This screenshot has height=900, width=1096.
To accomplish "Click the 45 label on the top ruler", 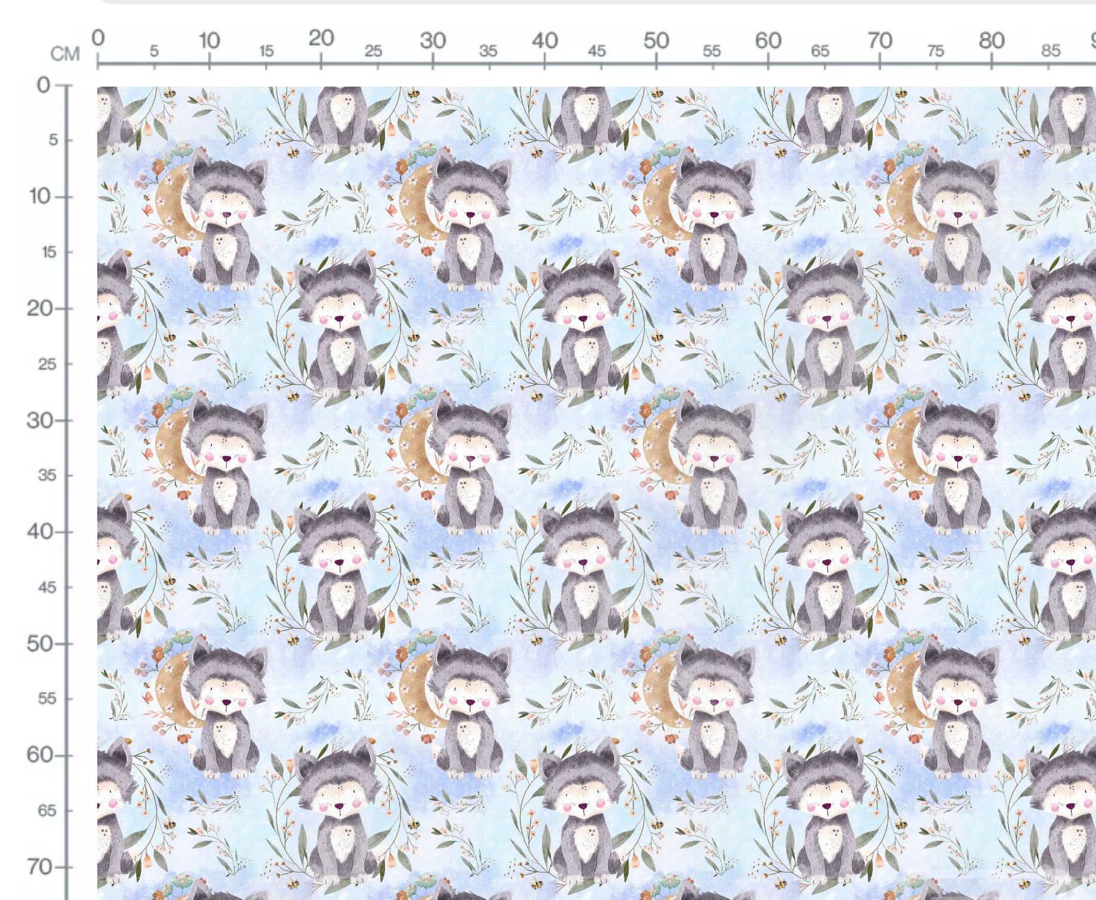I will (597, 51).
